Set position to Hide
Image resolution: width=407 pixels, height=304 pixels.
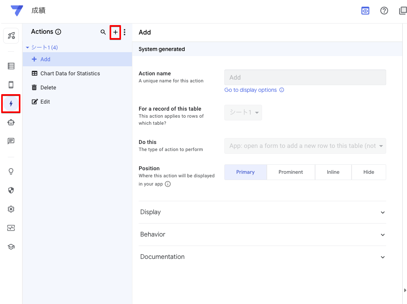point(368,172)
